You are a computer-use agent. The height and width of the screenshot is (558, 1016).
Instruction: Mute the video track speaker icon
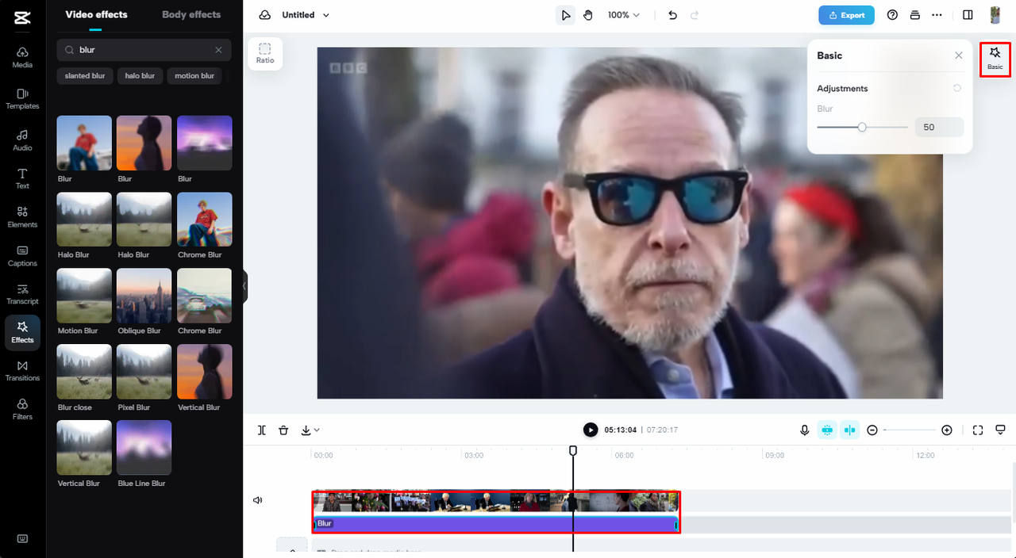(258, 500)
